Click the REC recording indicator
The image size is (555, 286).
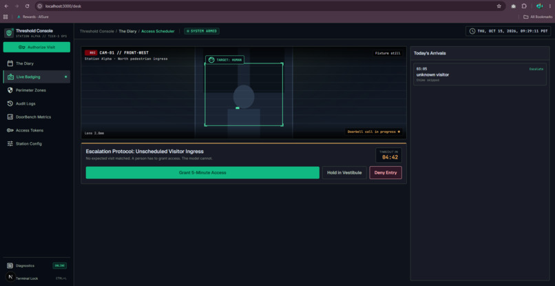click(91, 53)
